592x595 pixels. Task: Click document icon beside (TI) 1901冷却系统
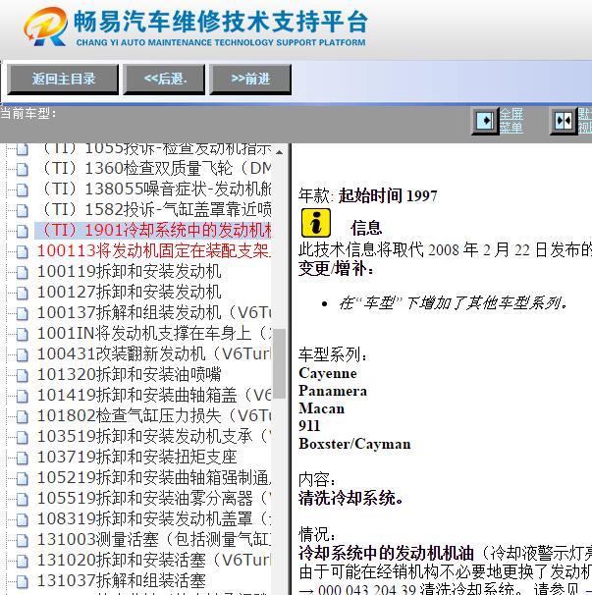[22, 232]
